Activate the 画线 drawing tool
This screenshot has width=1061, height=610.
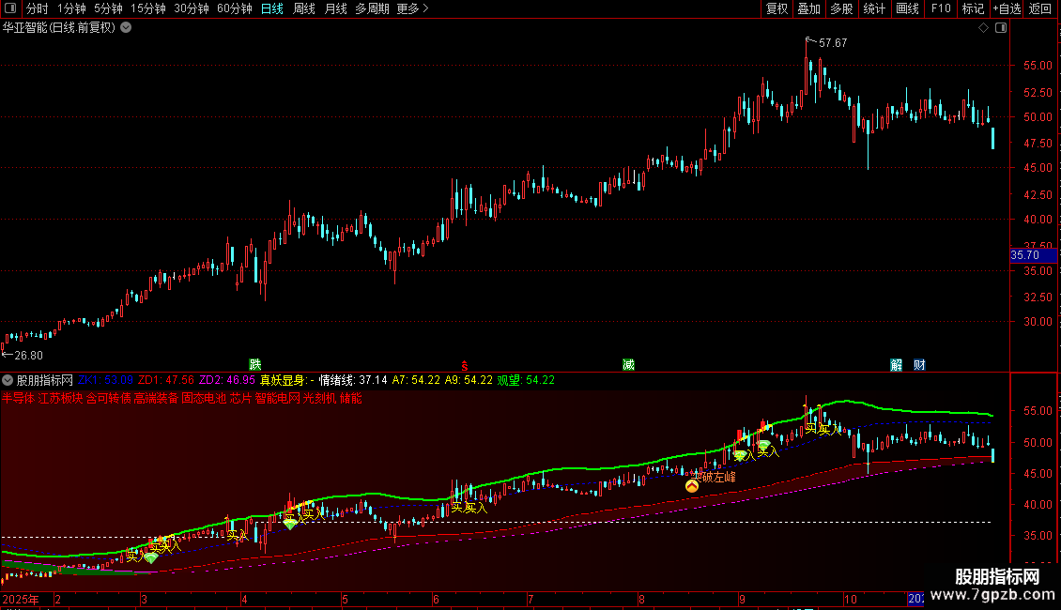click(907, 8)
